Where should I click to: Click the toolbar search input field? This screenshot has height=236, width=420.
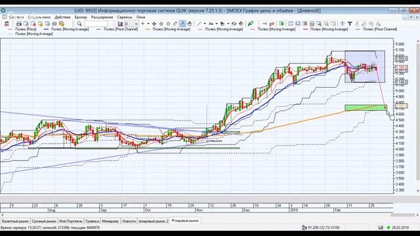click(96, 24)
